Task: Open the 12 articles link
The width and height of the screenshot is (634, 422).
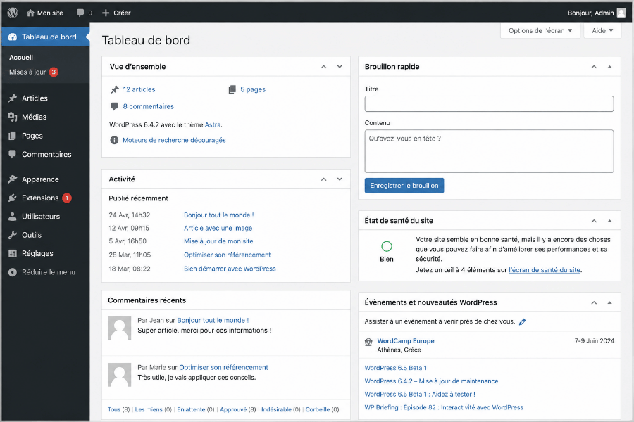Action: click(x=139, y=89)
